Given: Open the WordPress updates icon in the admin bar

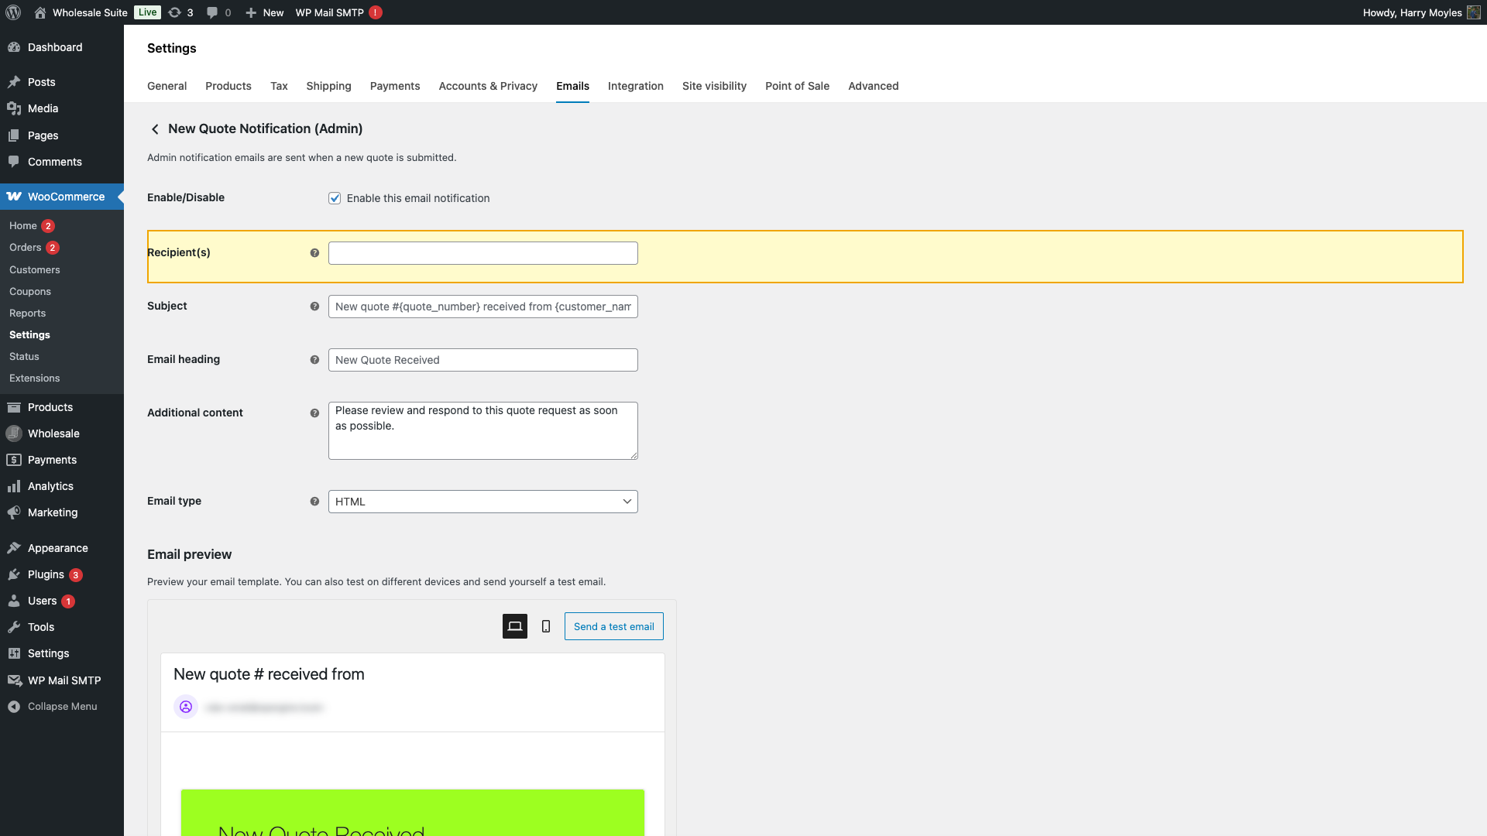Looking at the screenshot, I should tap(174, 12).
